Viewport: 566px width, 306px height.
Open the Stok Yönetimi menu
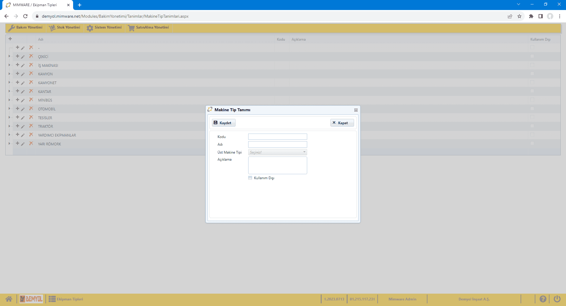coord(65,27)
